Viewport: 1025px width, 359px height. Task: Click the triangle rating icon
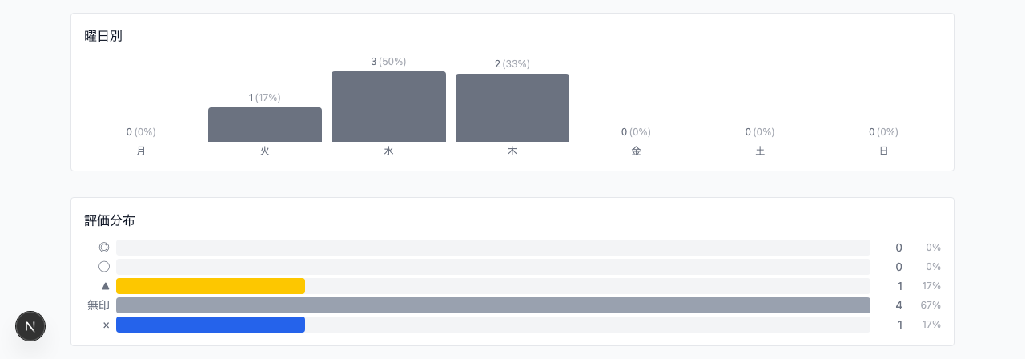[x=105, y=286]
